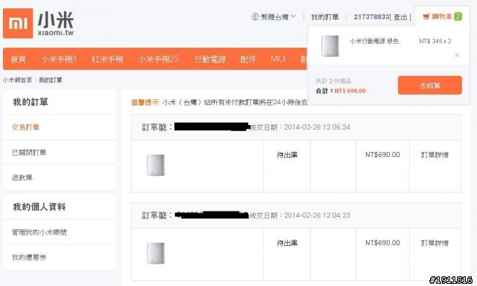This screenshot has height=286, width=477.
Task: Click the green cart count badge
Action: (458, 16)
